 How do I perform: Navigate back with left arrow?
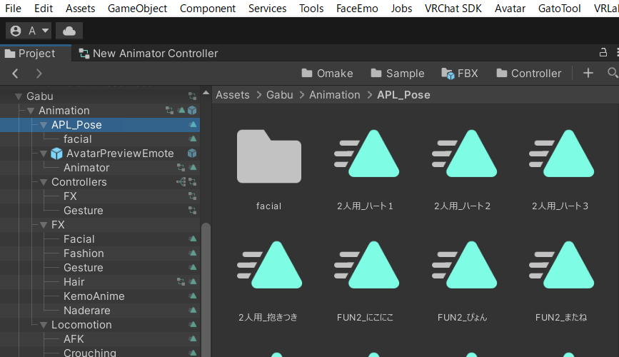point(16,73)
